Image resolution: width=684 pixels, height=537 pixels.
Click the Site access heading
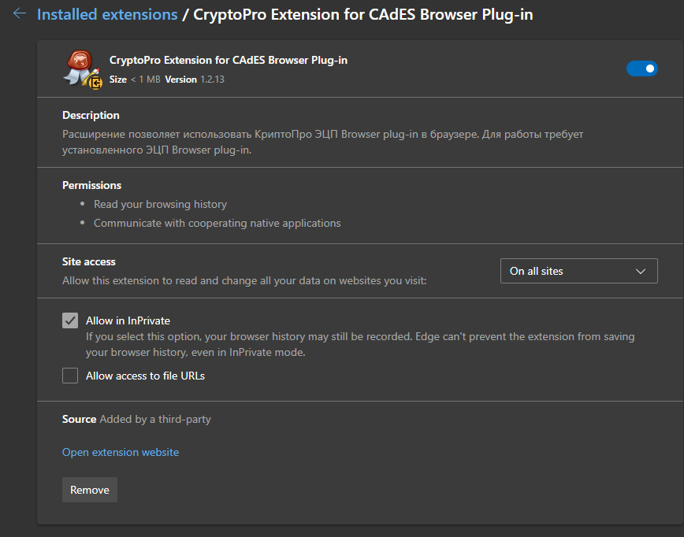(89, 261)
